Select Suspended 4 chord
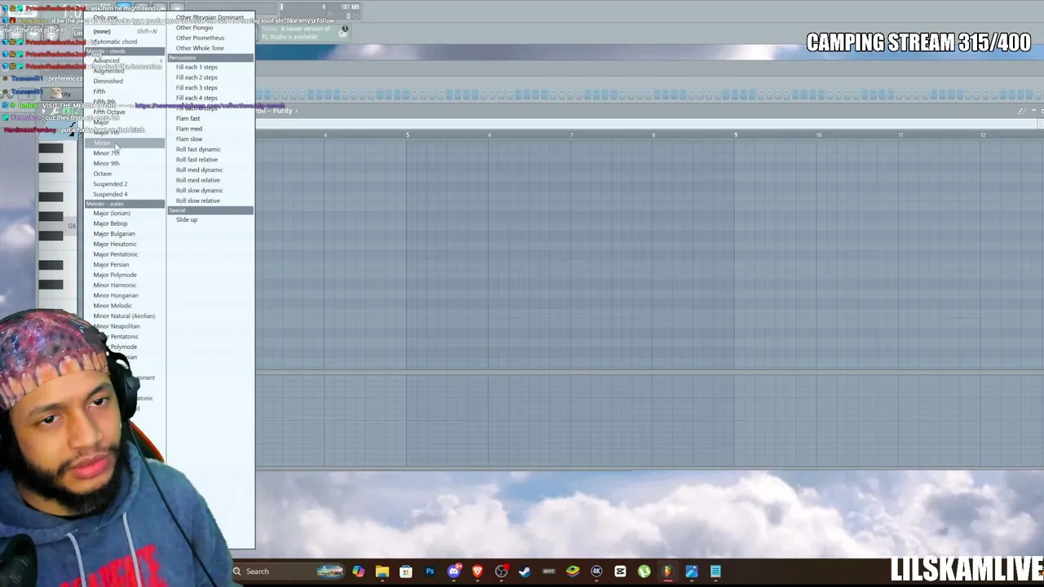1044x587 pixels. point(125,194)
